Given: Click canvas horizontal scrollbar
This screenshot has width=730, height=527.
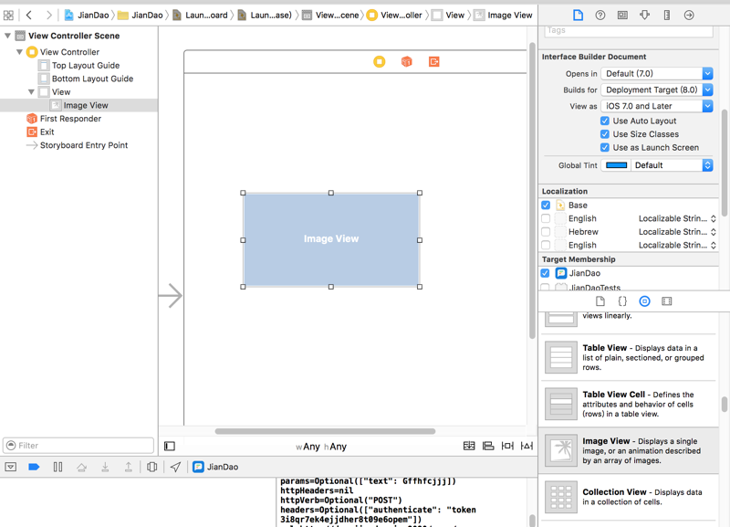Looking at the screenshot, I should [325, 431].
